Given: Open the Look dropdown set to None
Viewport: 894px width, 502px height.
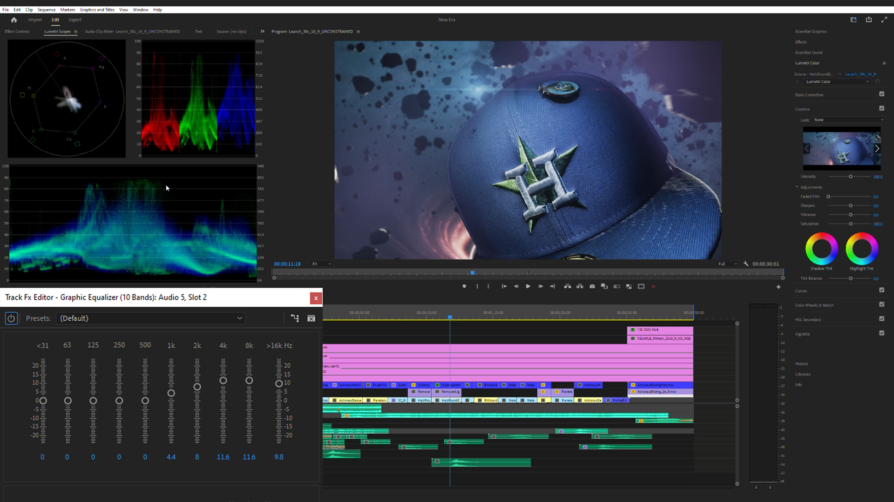Looking at the screenshot, I should click(x=848, y=120).
